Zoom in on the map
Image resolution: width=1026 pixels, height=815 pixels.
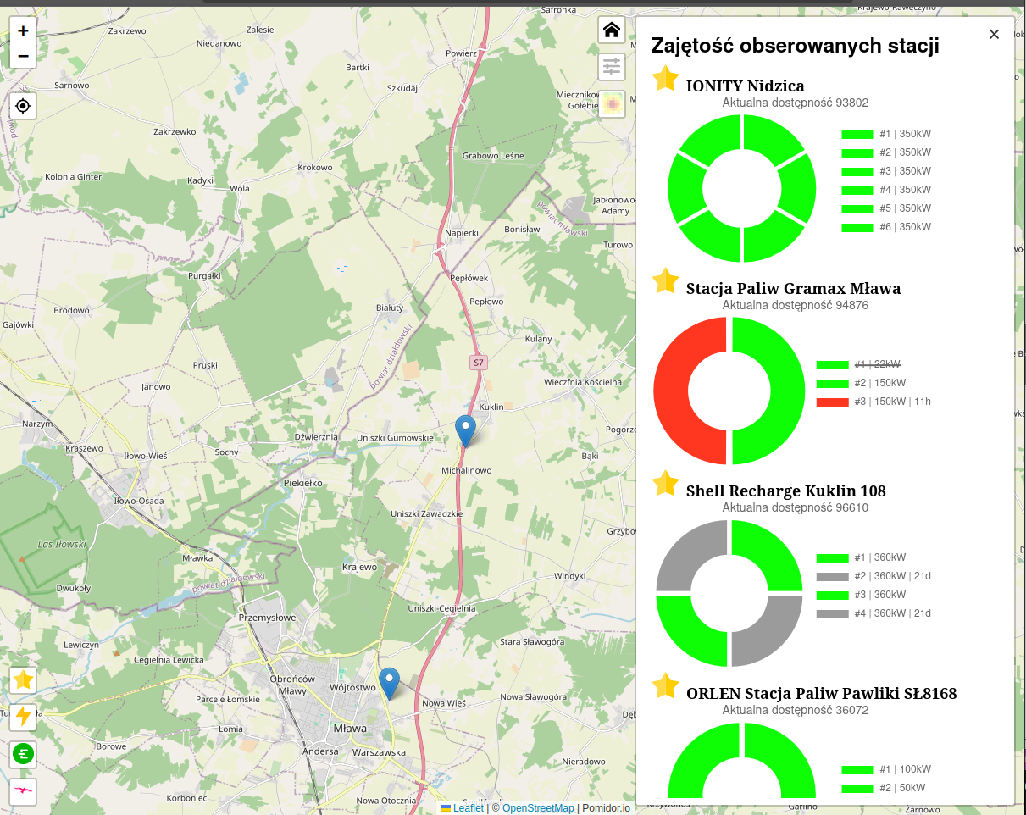click(x=23, y=30)
